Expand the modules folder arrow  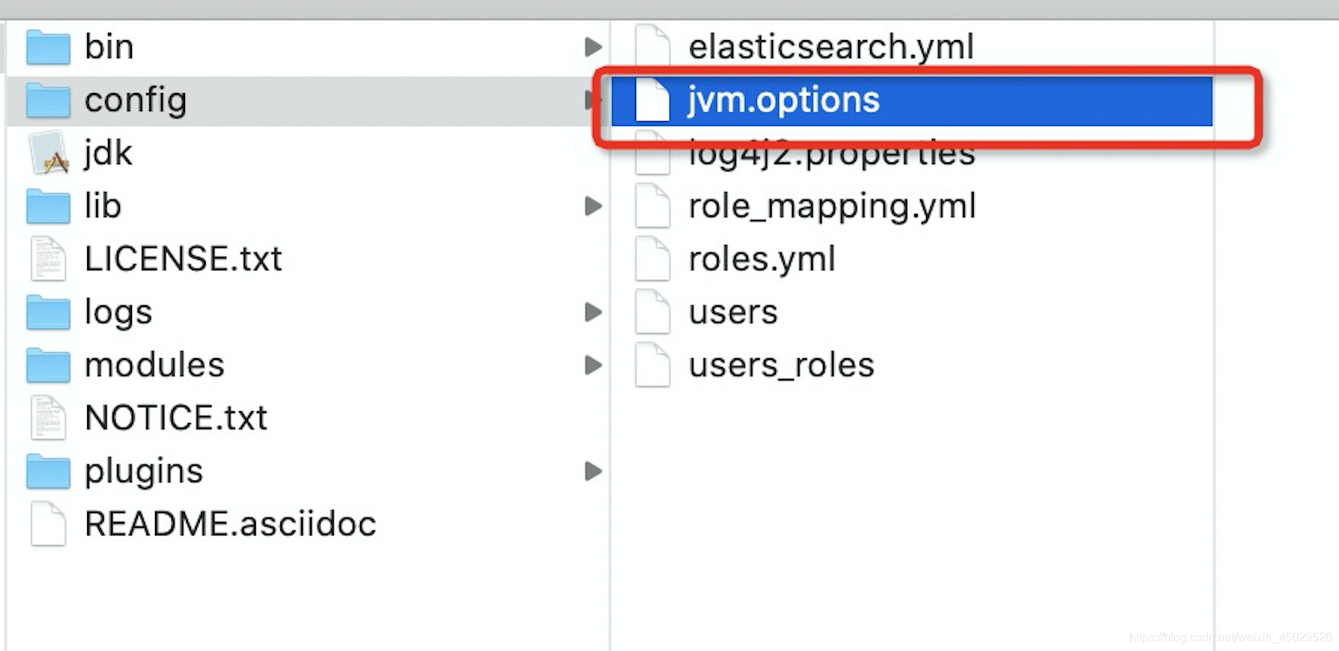click(x=593, y=365)
